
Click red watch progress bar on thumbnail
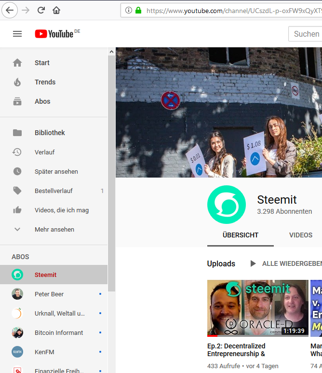212,336
